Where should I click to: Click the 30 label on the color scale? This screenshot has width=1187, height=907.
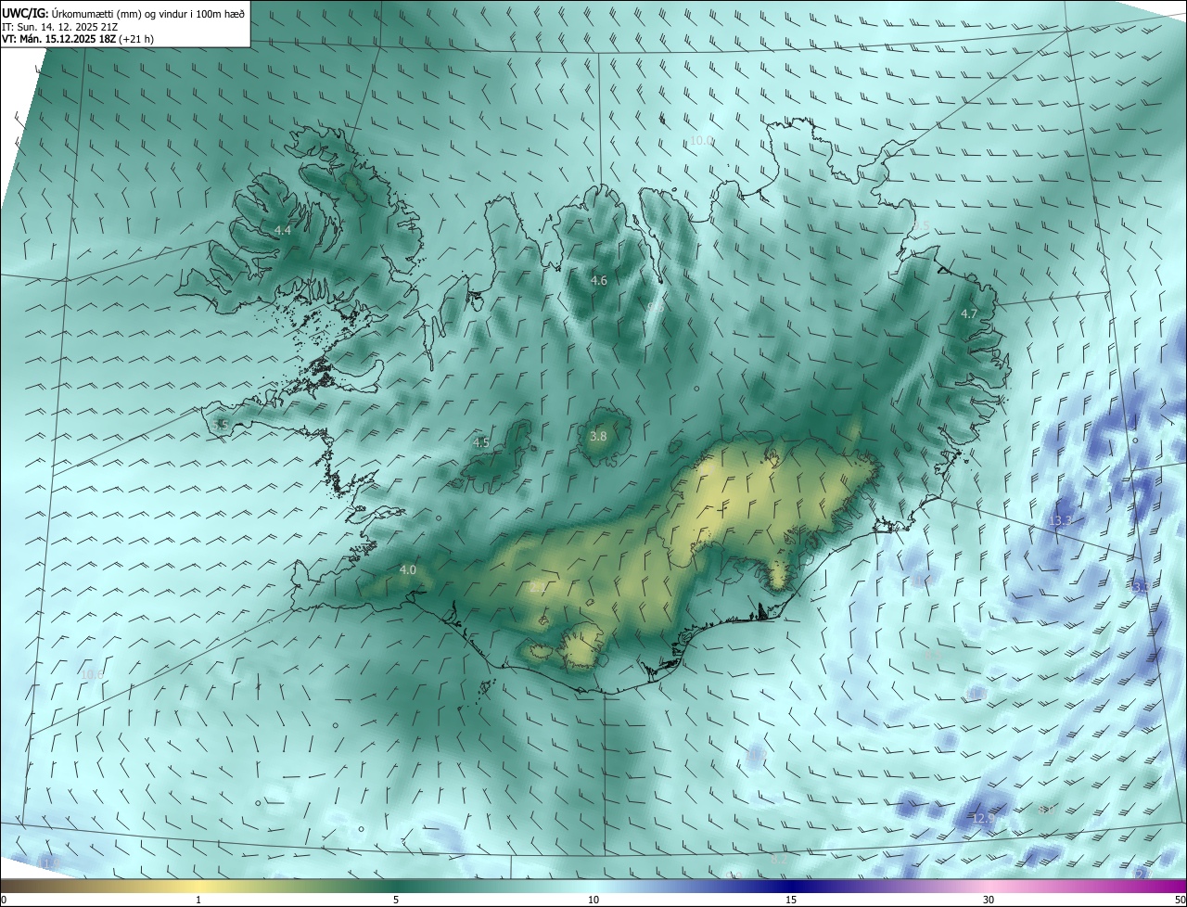click(989, 900)
